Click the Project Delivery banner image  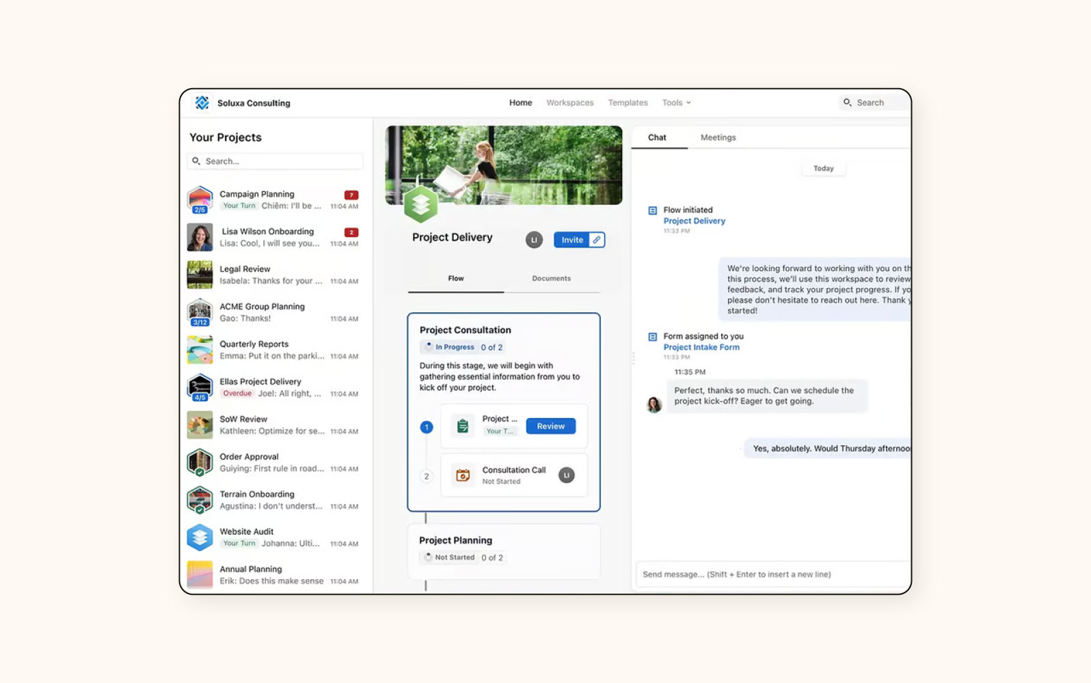pos(504,165)
